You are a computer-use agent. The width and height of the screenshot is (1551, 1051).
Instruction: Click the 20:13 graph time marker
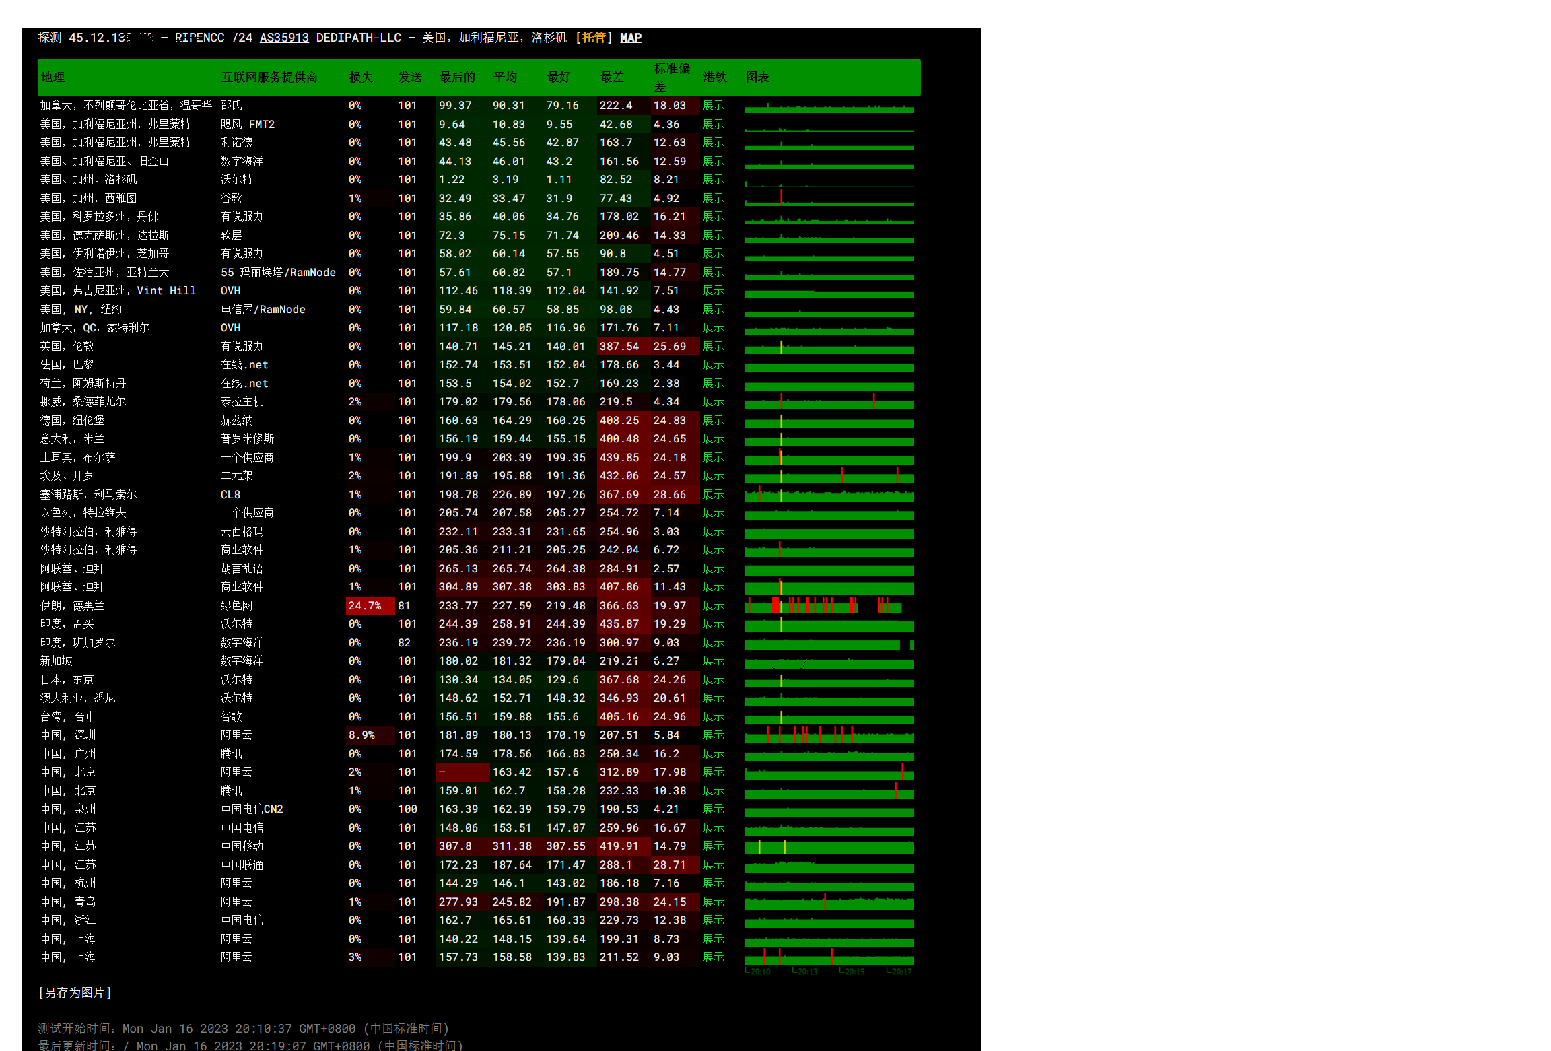tap(806, 972)
